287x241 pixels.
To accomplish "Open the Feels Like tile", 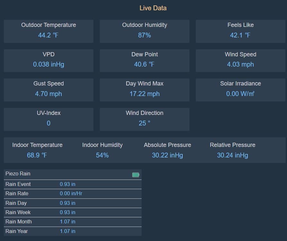I will click(240, 31).
